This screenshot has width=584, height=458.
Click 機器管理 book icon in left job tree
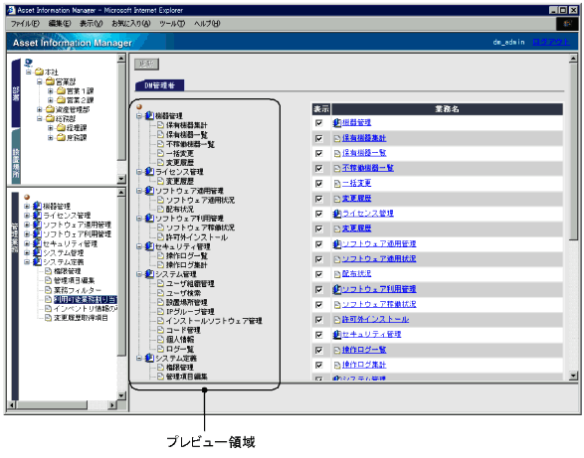tap(37, 206)
